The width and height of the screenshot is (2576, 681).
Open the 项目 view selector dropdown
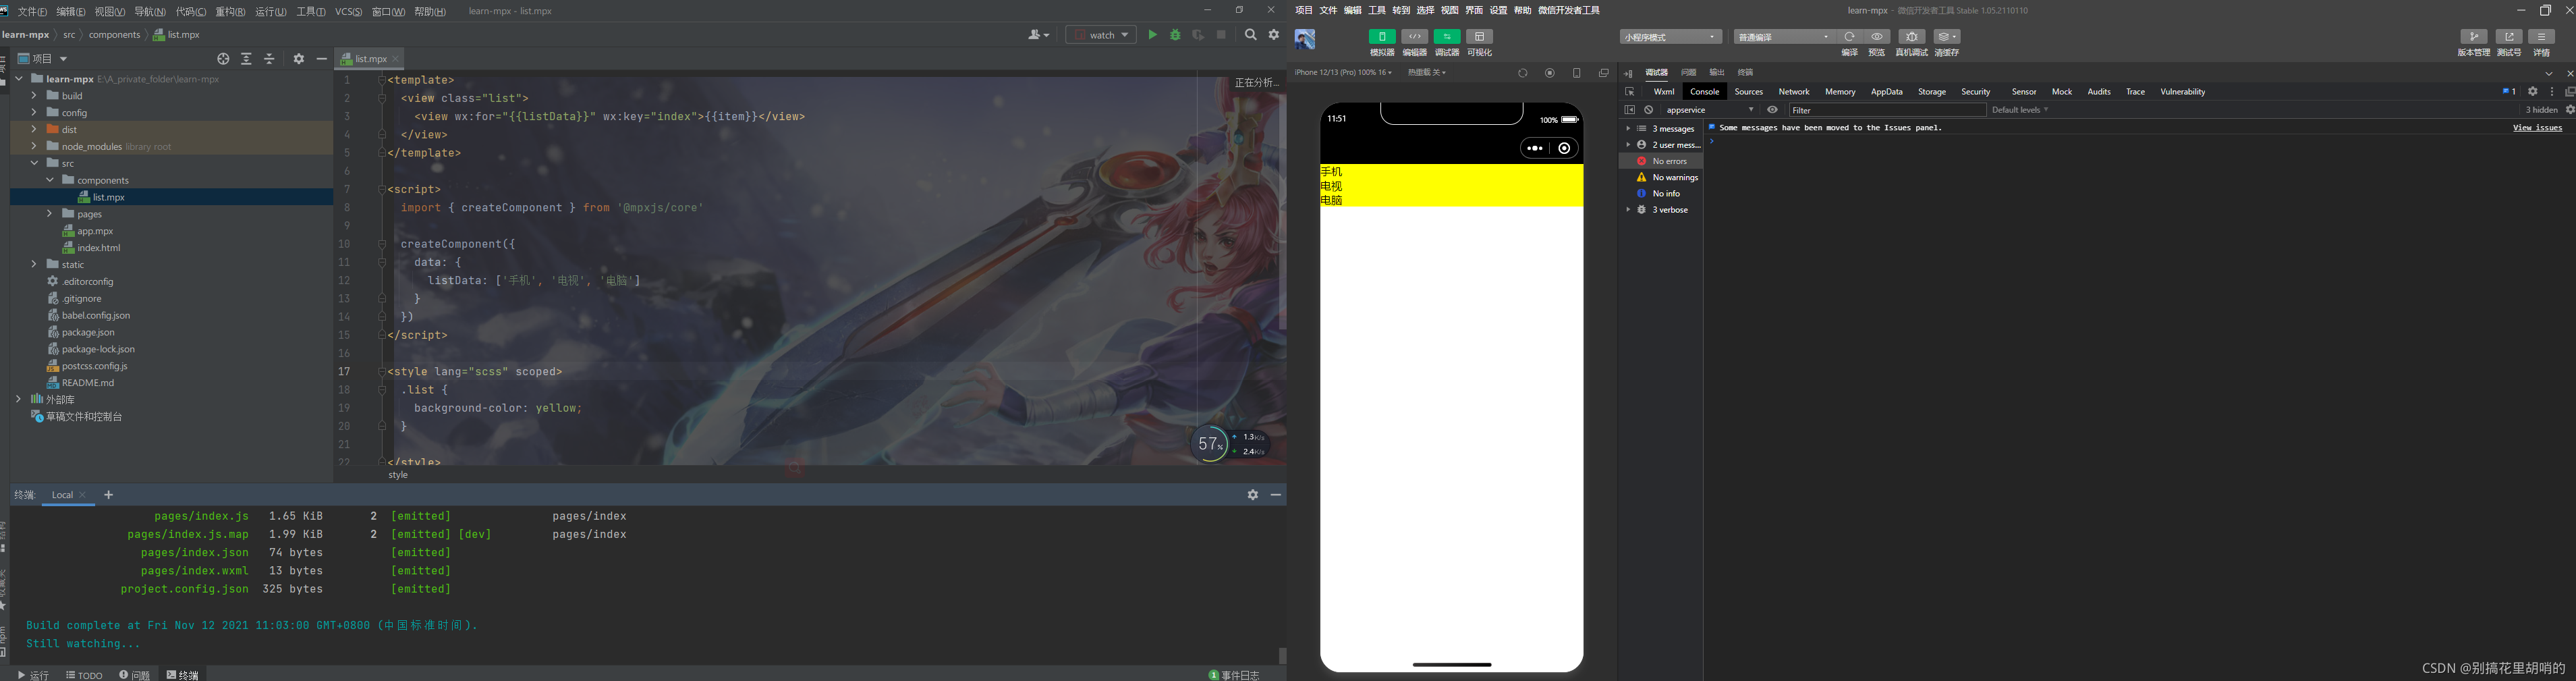click(43, 59)
